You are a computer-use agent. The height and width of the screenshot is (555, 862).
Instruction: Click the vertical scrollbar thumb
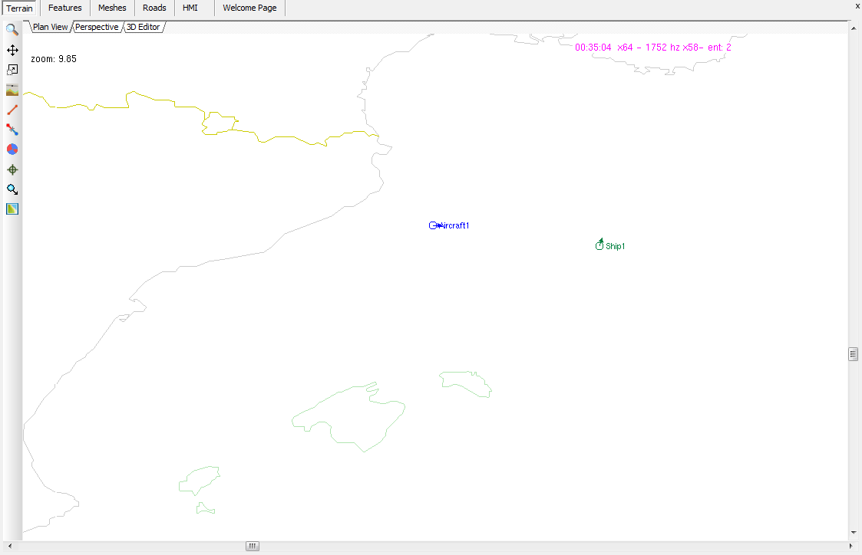pyautogui.click(x=853, y=353)
